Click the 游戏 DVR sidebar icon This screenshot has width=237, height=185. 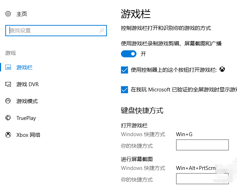pyautogui.click(x=8, y=84)
